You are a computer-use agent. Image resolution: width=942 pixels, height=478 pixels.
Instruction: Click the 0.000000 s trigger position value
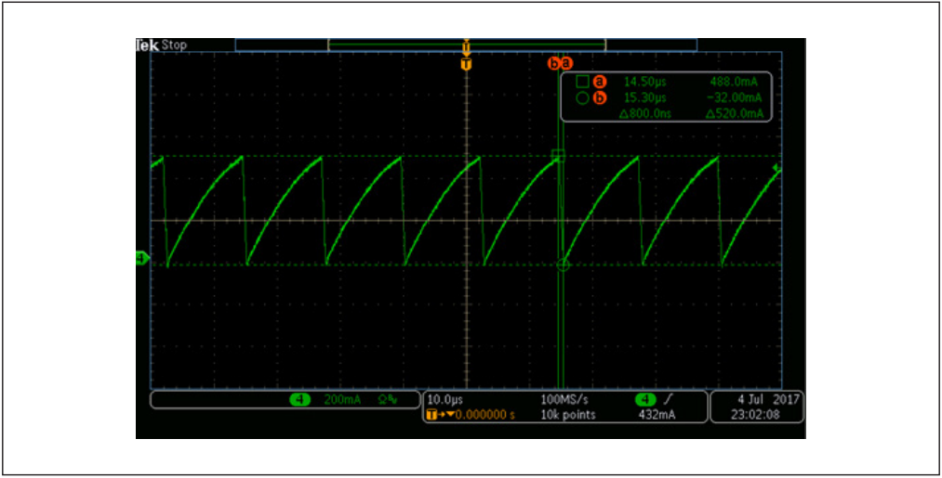[x=484, y=415]
